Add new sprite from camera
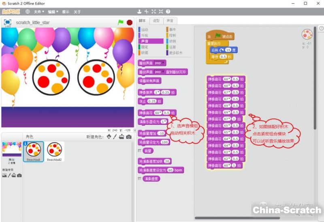The image size is (324, 222). pos(129,137)
